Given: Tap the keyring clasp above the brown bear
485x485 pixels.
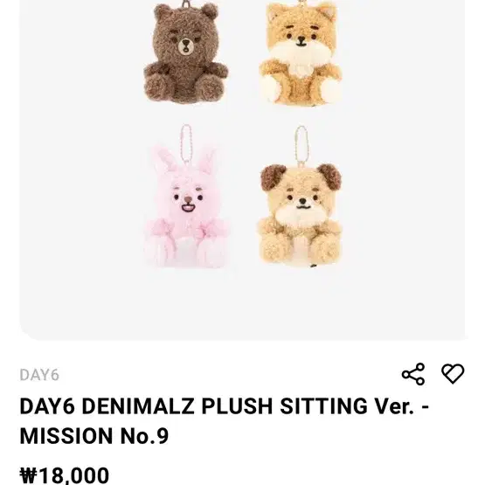Looking at the screenshot, I should (185, 3).
